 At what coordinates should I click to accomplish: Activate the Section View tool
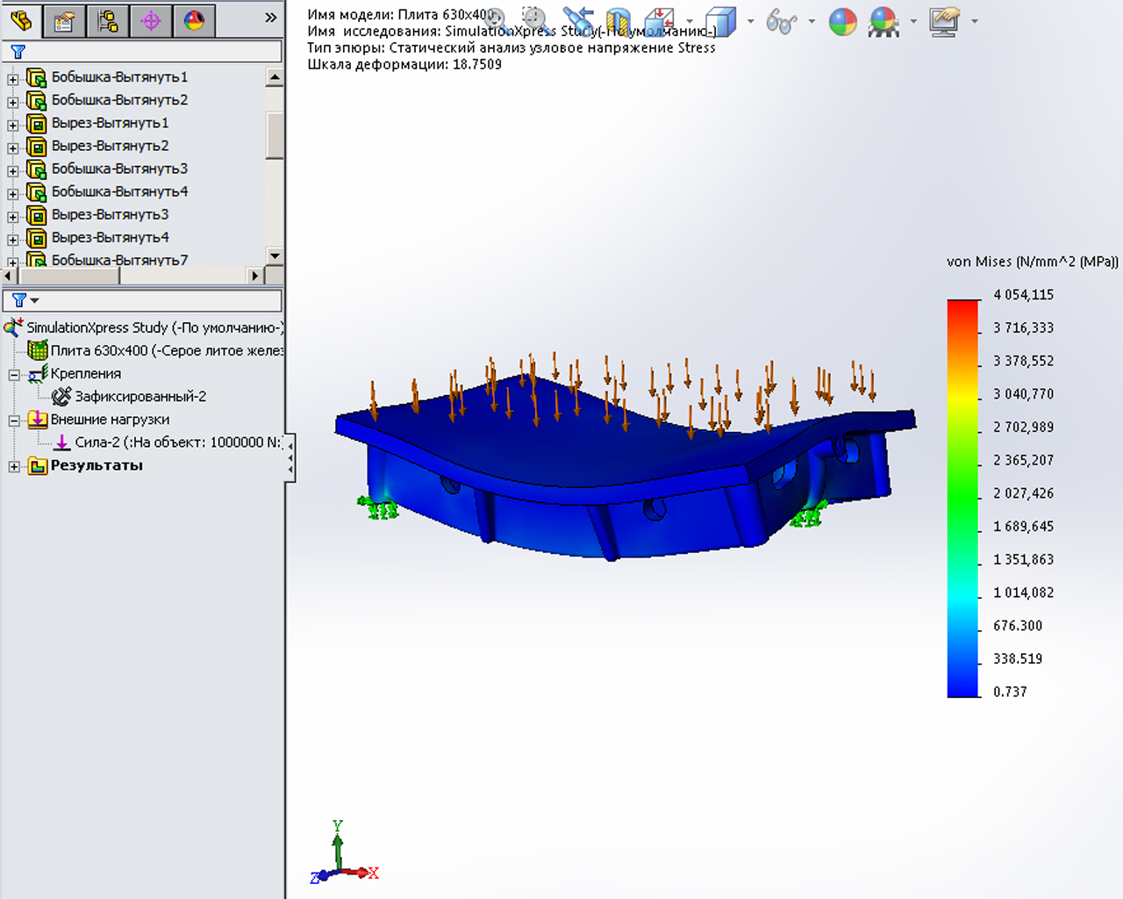click(619, 21)
